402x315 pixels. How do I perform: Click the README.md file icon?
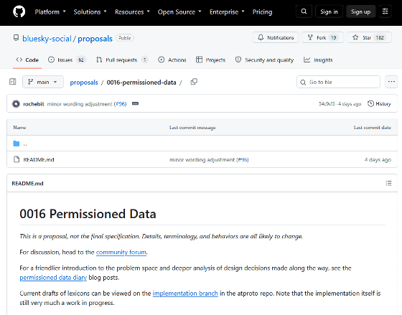tap(17, 159)
